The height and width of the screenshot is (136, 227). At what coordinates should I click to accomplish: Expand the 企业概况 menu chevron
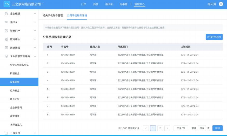35,13
